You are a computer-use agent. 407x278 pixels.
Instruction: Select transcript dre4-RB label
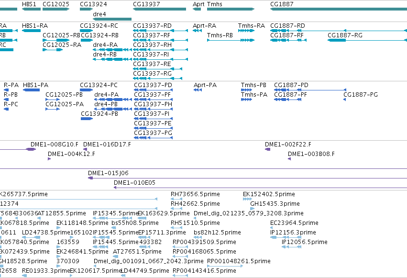[105, 55]
